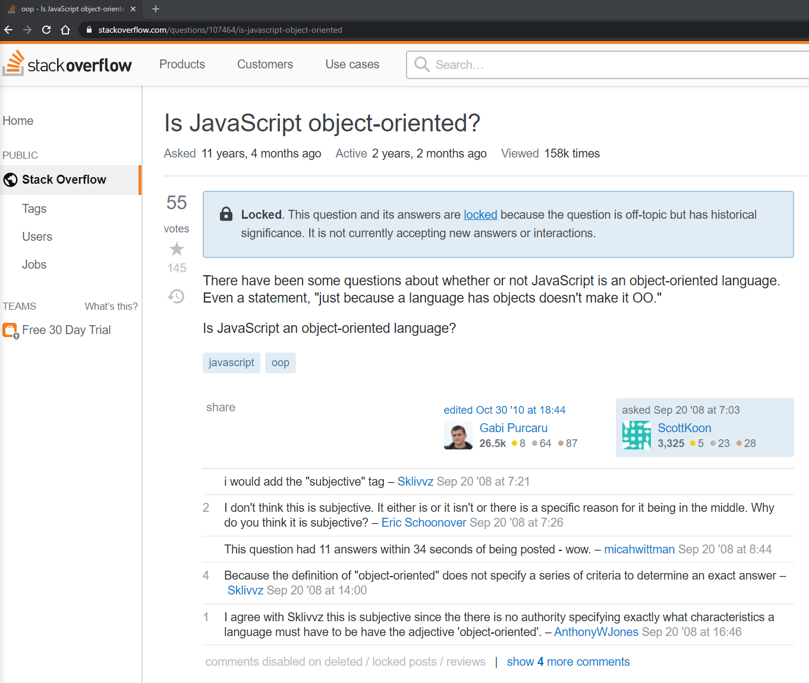The width and height of the screenshot is (809, 683).
Task: Open micahwittman's profile link
Action: point(640,549)
